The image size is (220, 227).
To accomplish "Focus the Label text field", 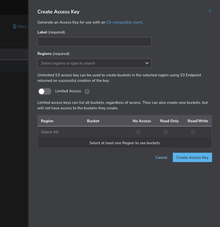I will 94,42.
